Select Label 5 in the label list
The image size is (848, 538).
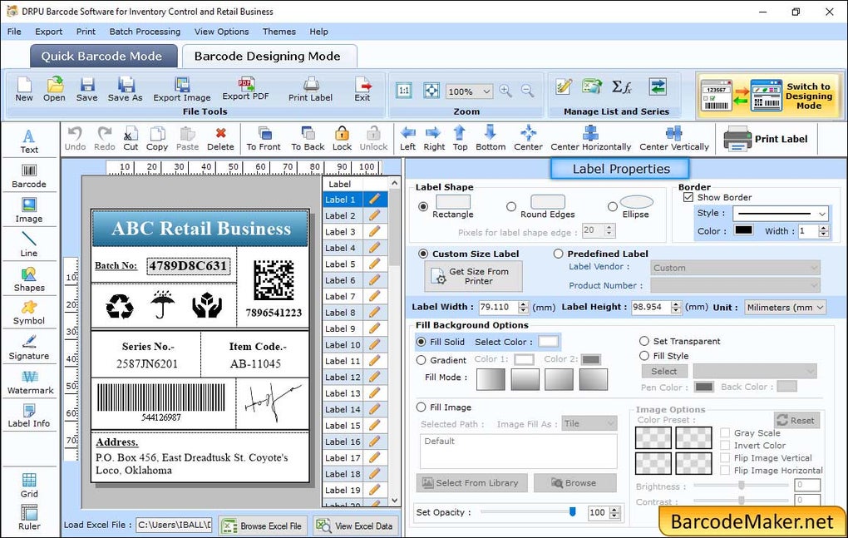[x=342, y=264]
